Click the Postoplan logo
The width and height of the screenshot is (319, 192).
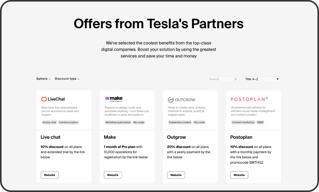pos(249,99)
